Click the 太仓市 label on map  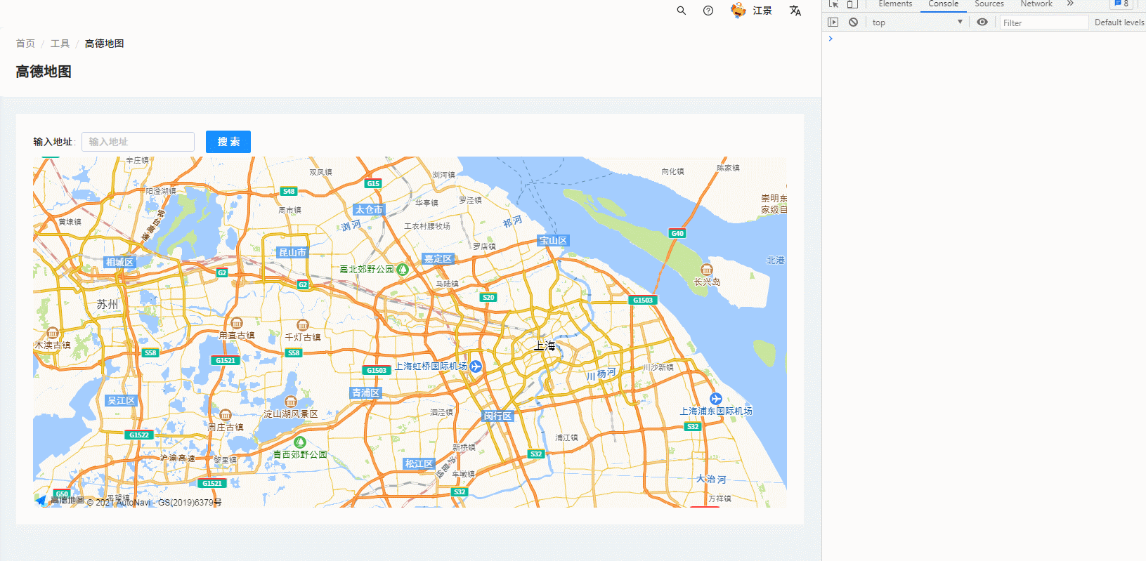pyautogui.click(x=369, y=210)
